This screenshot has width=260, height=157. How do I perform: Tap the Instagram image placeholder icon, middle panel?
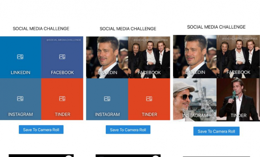click(107, 99)
